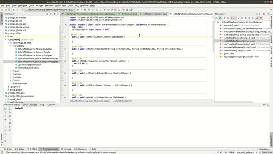Toggle Sort Alphabetically in Structure toolbar
This screenshot has height=154, width=273.
[220, 18]
